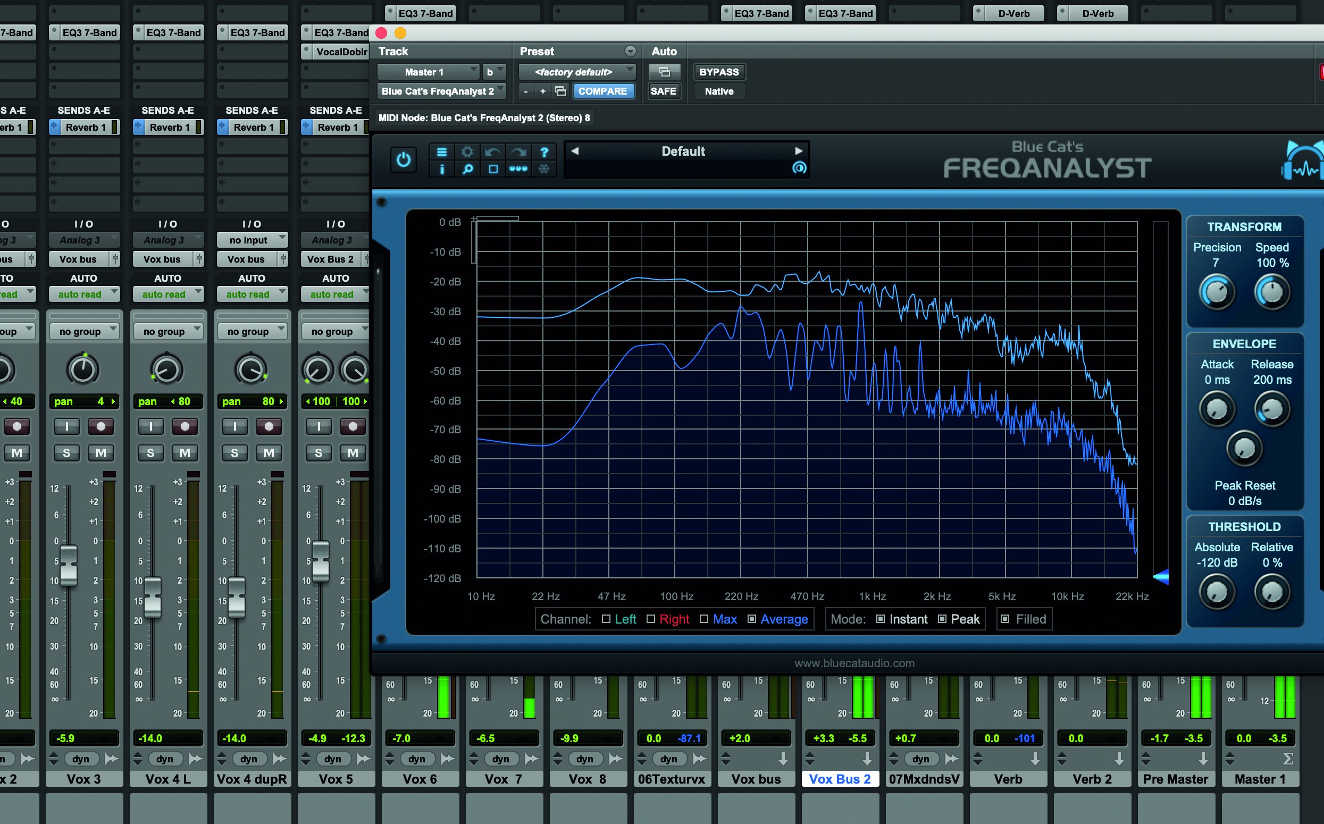Click the Default preset name field

pyautogui.click(x=683, y=151)
